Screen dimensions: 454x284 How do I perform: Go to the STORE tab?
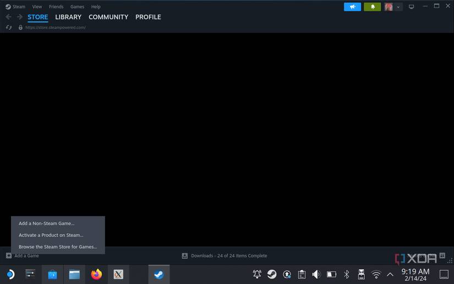[x=38, y=17]
